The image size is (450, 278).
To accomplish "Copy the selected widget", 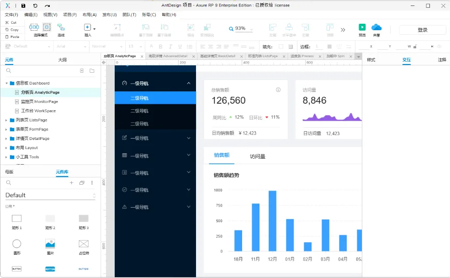I will 12,30.
